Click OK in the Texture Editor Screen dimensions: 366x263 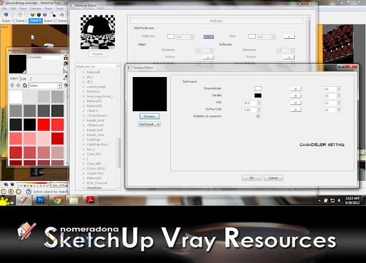(x=252, y=178)
